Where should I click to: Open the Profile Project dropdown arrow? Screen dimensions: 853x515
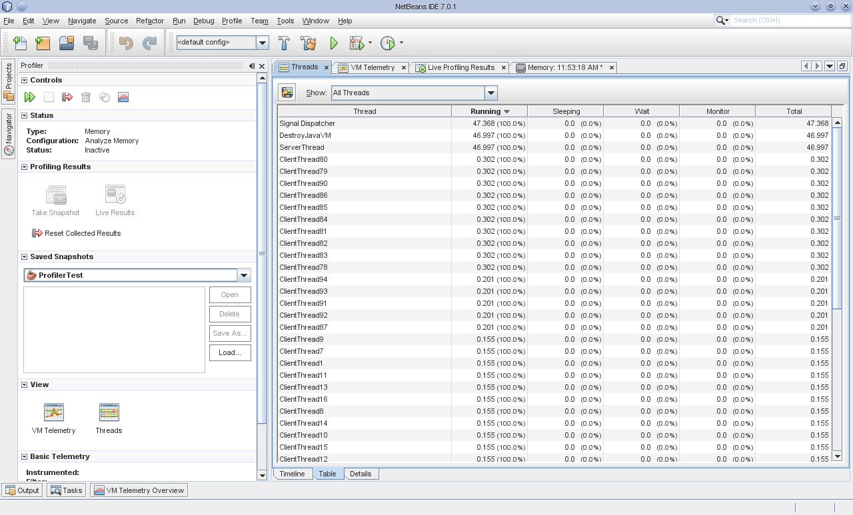pos(401,43)
